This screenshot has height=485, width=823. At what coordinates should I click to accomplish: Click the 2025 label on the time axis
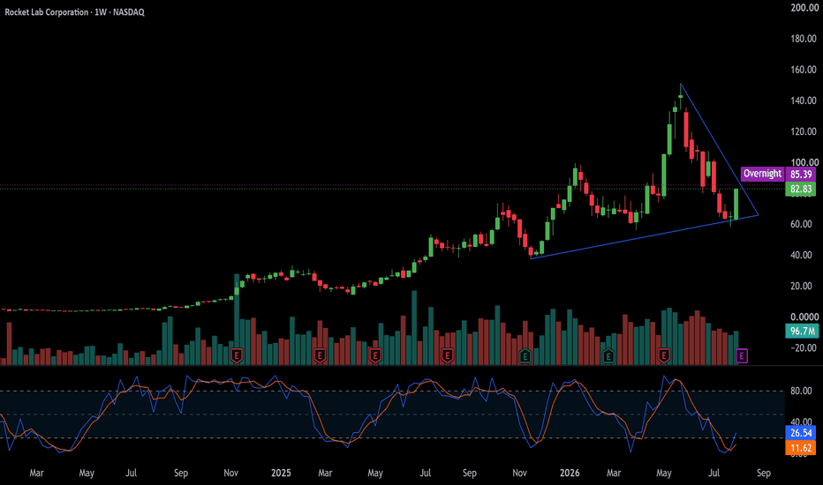[281, 473]
